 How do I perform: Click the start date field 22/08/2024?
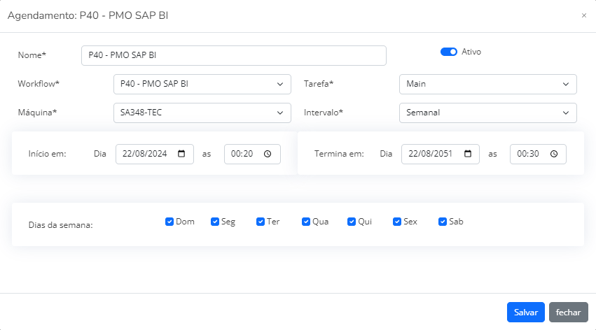155,154
